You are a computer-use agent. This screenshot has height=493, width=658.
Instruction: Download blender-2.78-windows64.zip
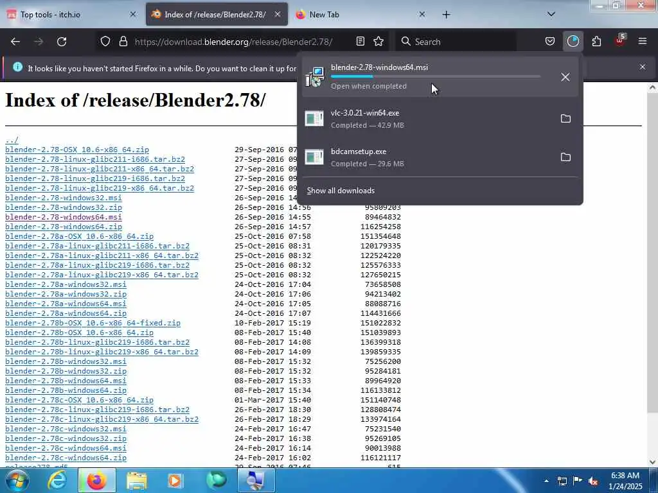click(x=64, y=227)
